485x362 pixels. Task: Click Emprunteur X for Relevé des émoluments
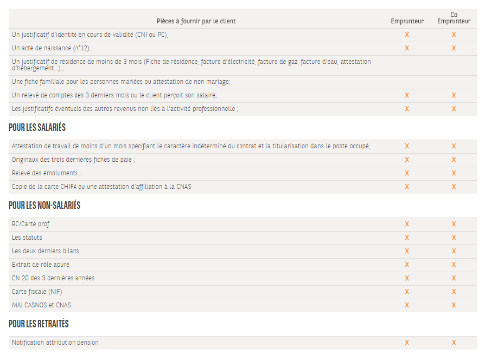[407, 174]
